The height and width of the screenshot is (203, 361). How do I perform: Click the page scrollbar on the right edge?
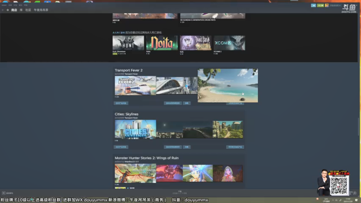pos(359,127)
